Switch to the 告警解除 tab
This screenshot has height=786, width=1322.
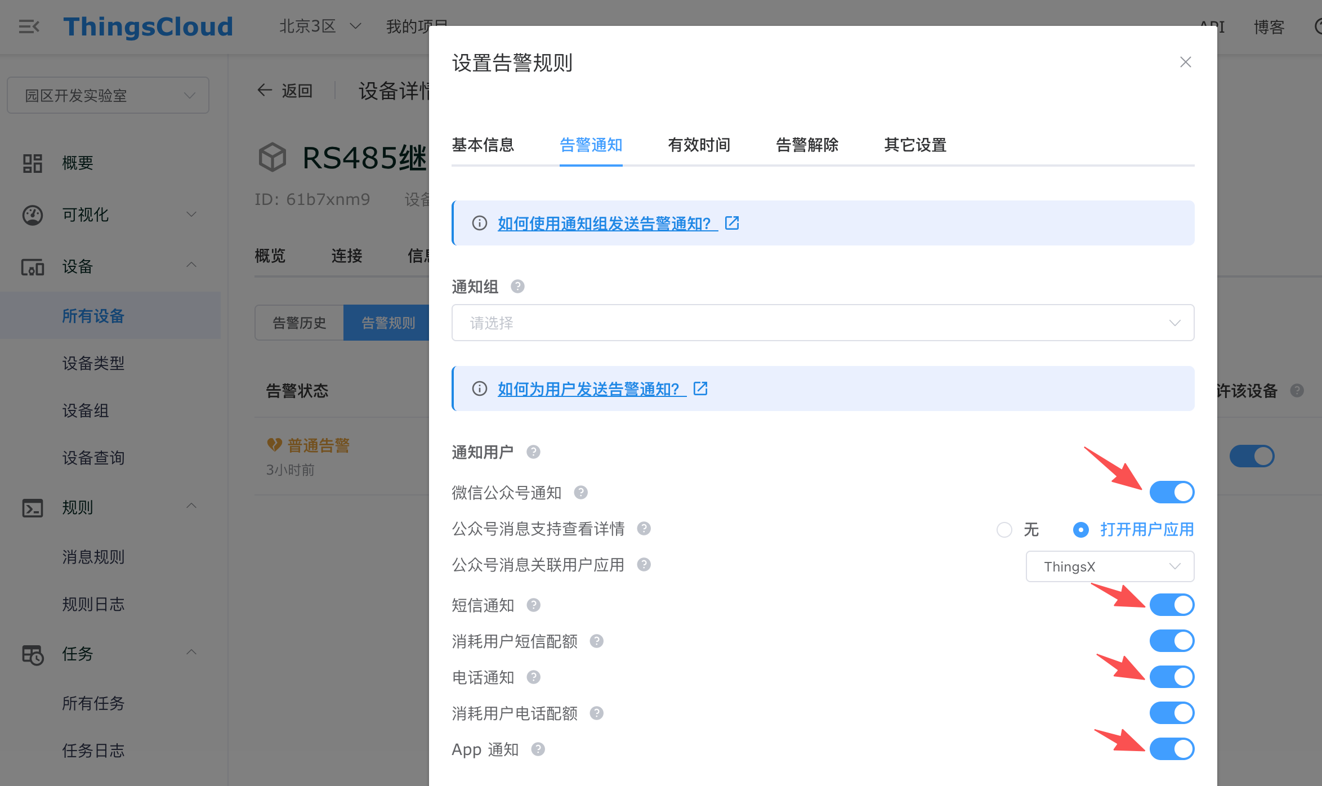(x=807, y=145)
